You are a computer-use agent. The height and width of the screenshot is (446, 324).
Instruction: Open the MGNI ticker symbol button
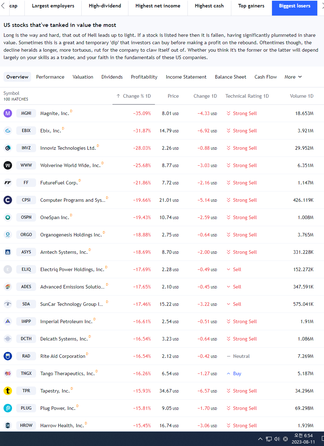pyautogui.click(x=26, y=113)
